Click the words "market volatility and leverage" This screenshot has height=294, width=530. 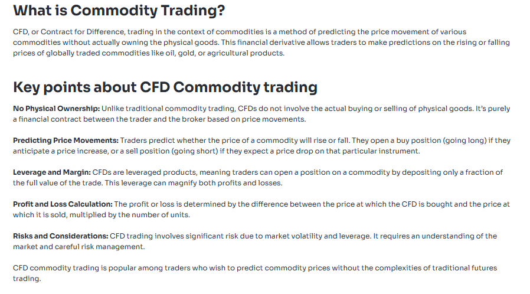click(318, 236)
